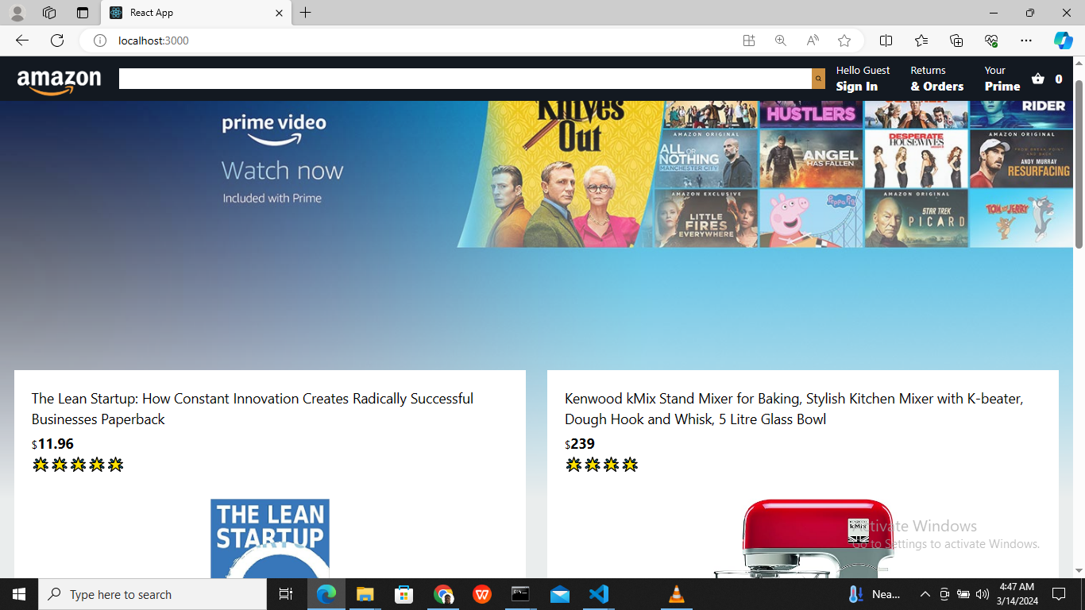
Task: Click Hello Guest Sign In link
Action: [x=863, y=79]
